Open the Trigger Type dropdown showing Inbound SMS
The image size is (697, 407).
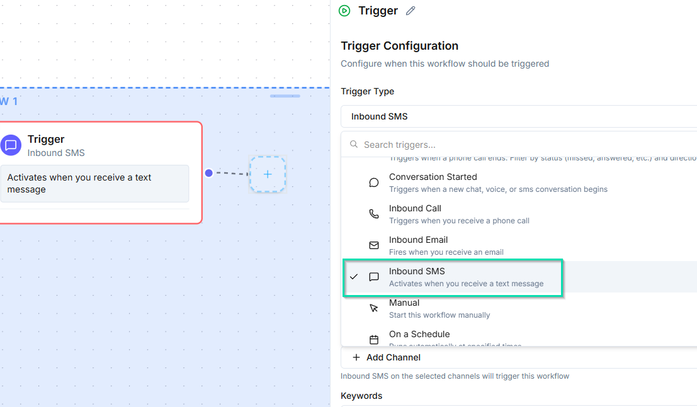click(x=519, y=116)
